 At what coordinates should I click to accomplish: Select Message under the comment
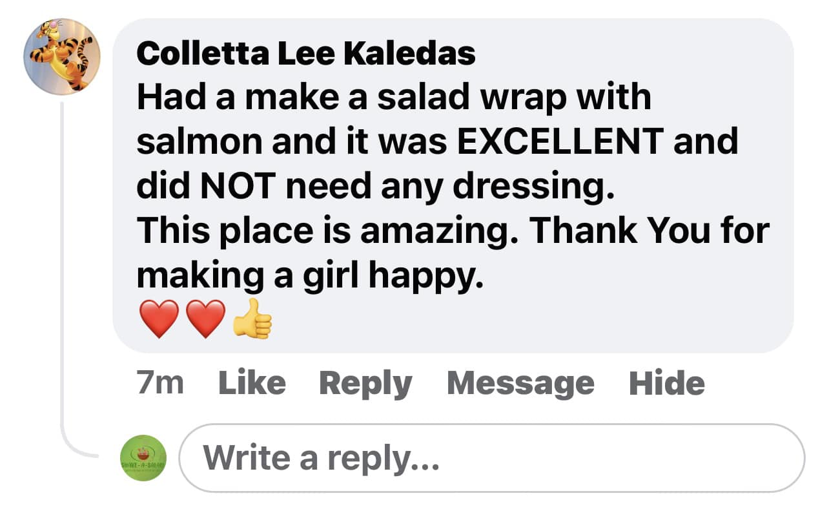pos(520,383)
